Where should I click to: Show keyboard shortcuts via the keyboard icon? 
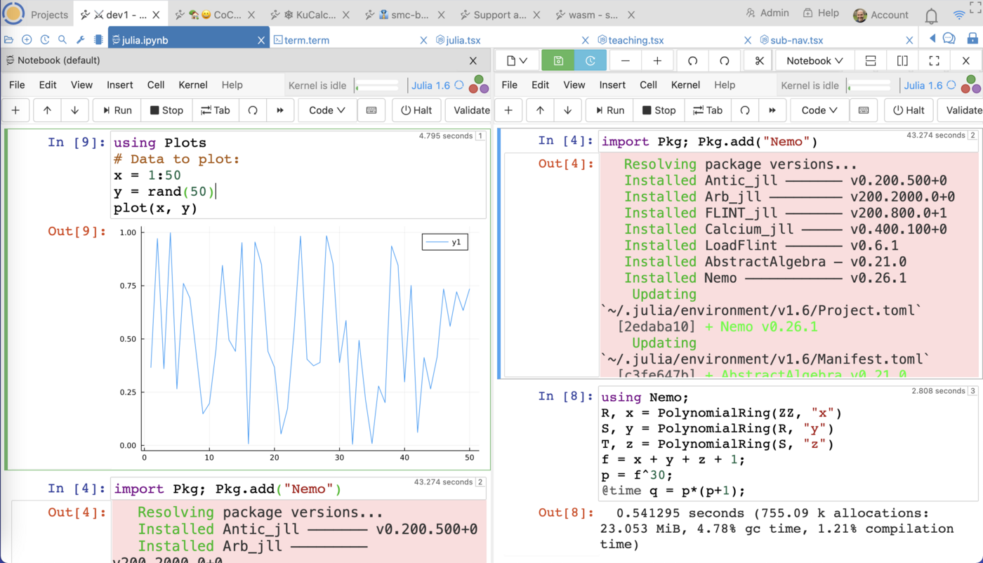(371, 110)
